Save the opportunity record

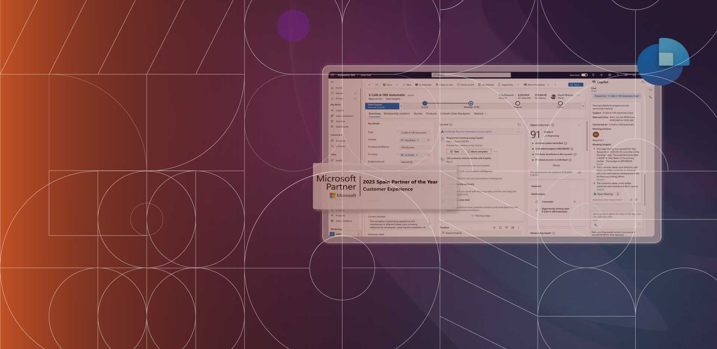[387, 85]
